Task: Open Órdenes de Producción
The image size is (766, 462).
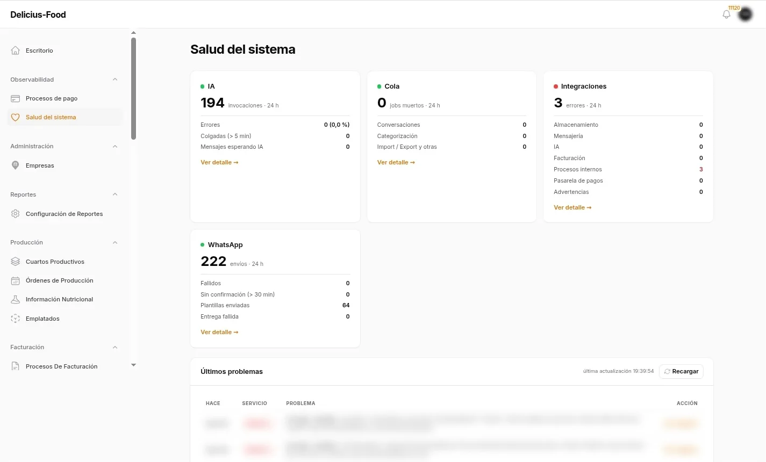Action: pos(65,280)
